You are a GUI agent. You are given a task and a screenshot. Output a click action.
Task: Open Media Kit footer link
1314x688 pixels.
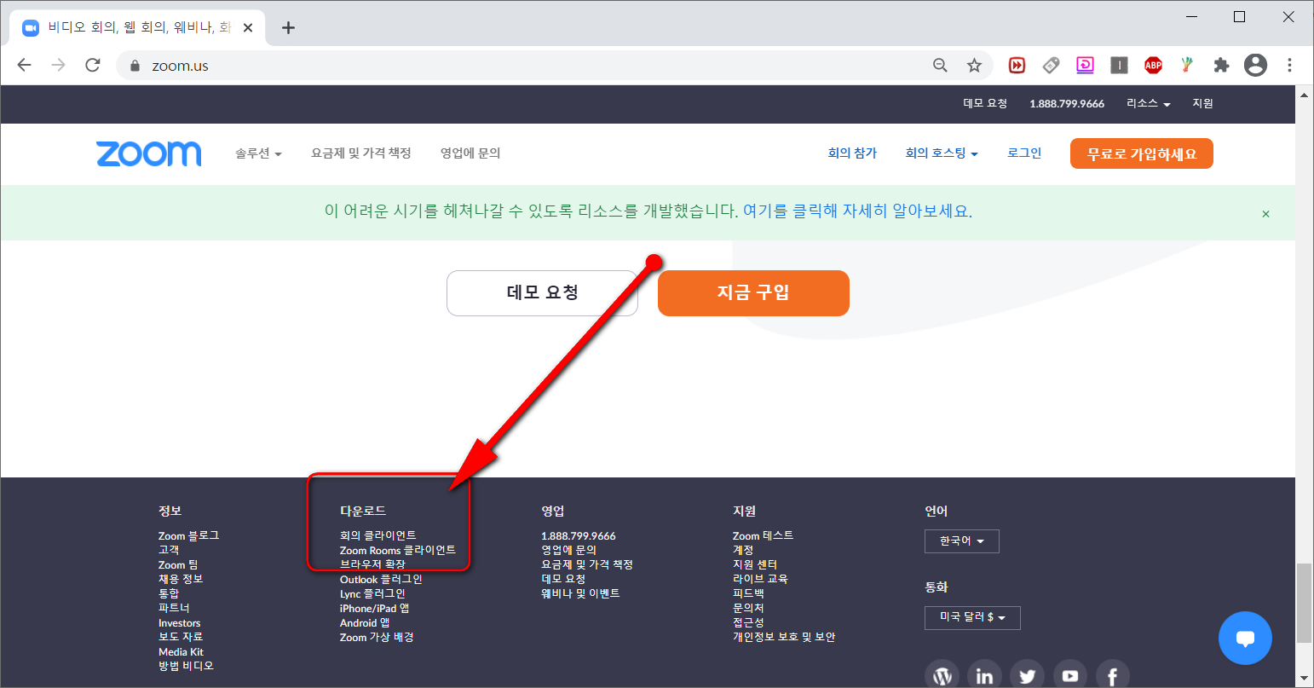[x=181, y=651]
